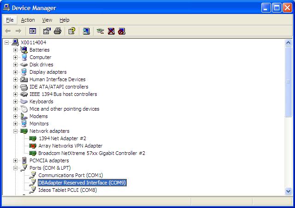The height and width of the screenshot is (208, 295).
Task: Click the Display adapters icon
Action: (x=24, y=72)
